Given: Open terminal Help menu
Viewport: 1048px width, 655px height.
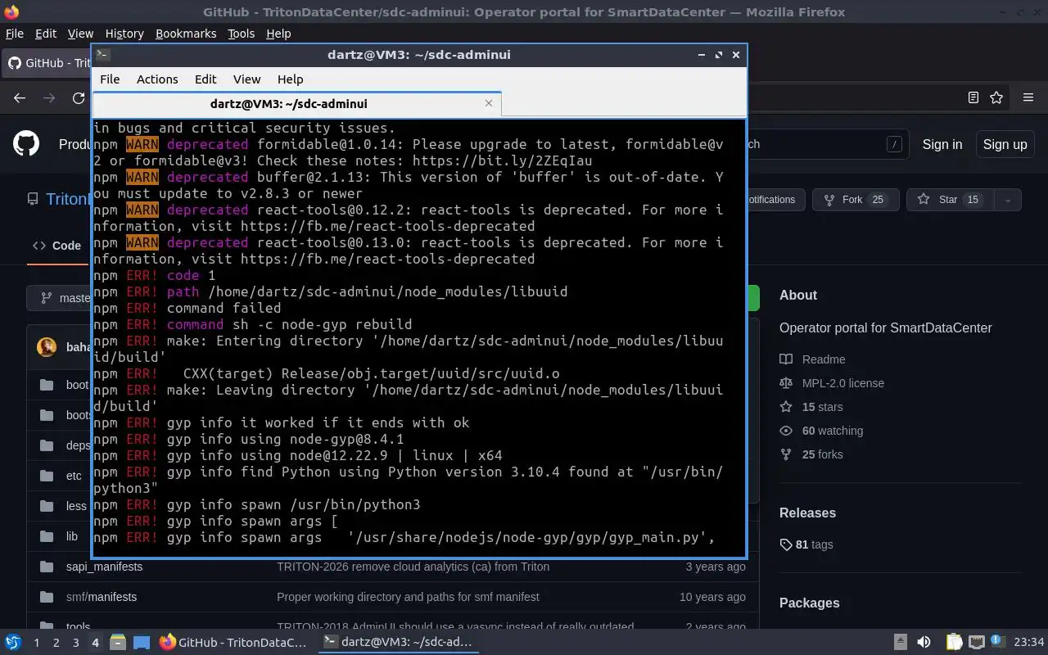Looking at the screenshot, I should click(x=290, y=79).
